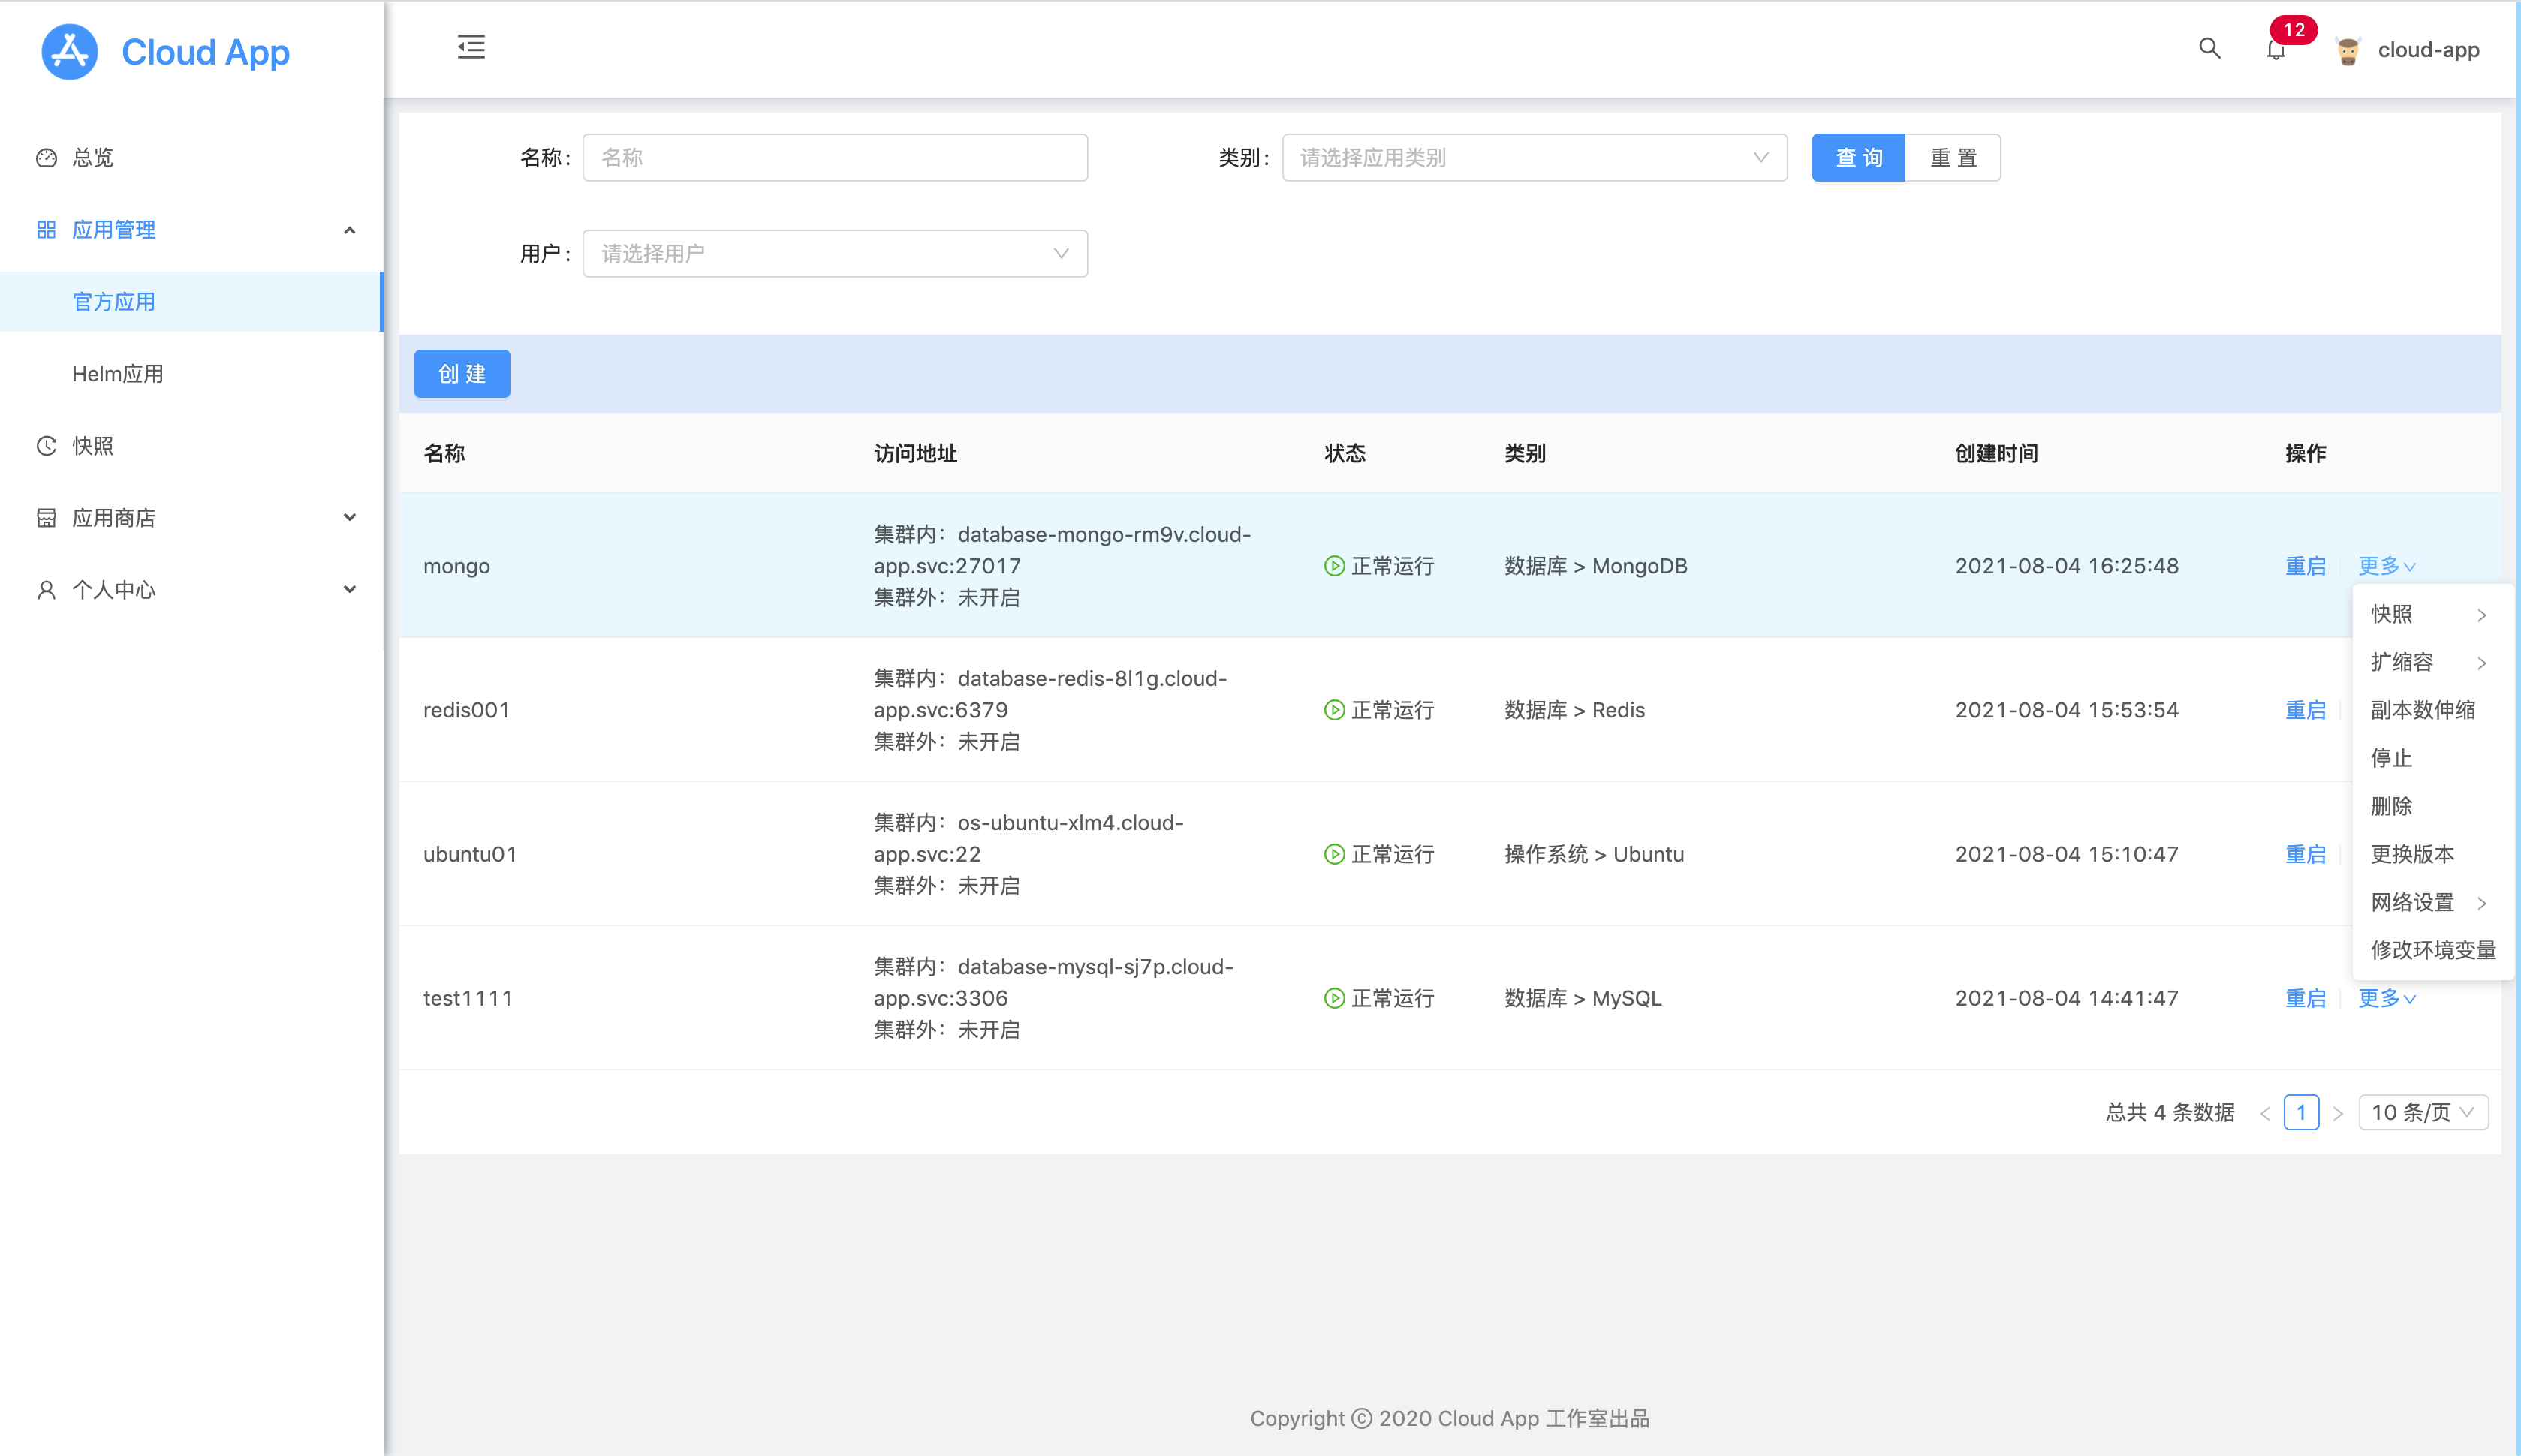Click creation time 2021-08-04 15:53:54
The height and width of the screenshot is (1456, 2521).
coord(2066,710)
